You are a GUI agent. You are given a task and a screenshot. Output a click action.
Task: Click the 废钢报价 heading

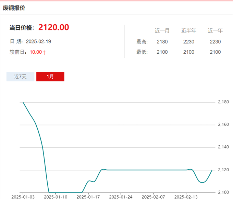point(14,8)
